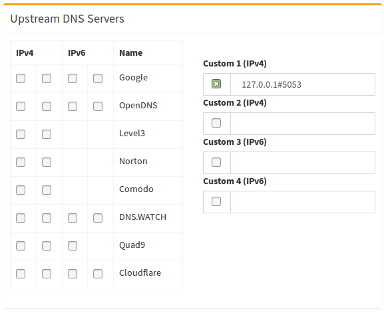Click the Google name in table
The image size is (384, 313).
click(x=134, y=78)
